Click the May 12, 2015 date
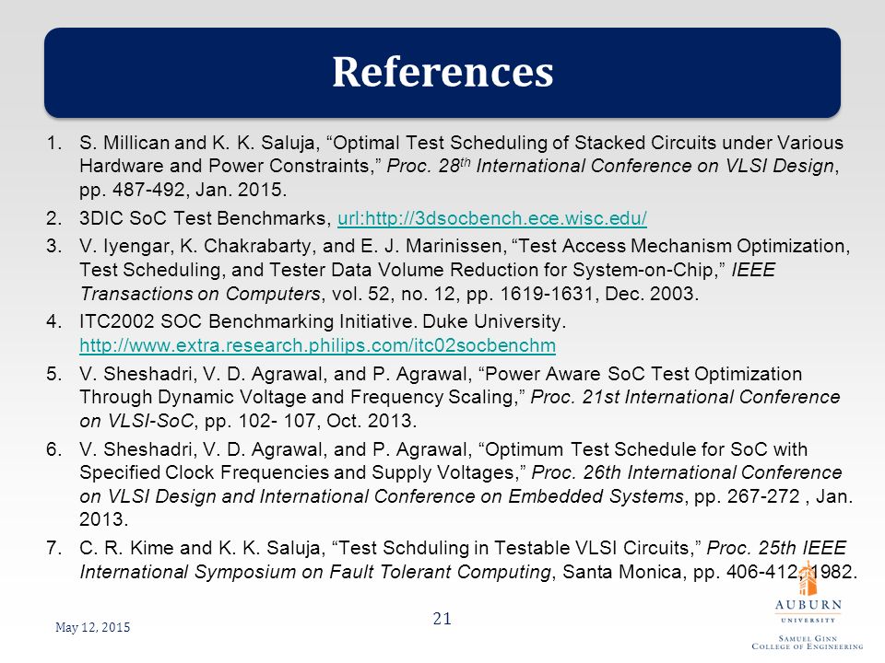Image resolution: width=885 pixels, height=663 pixels. pos(92,627)
